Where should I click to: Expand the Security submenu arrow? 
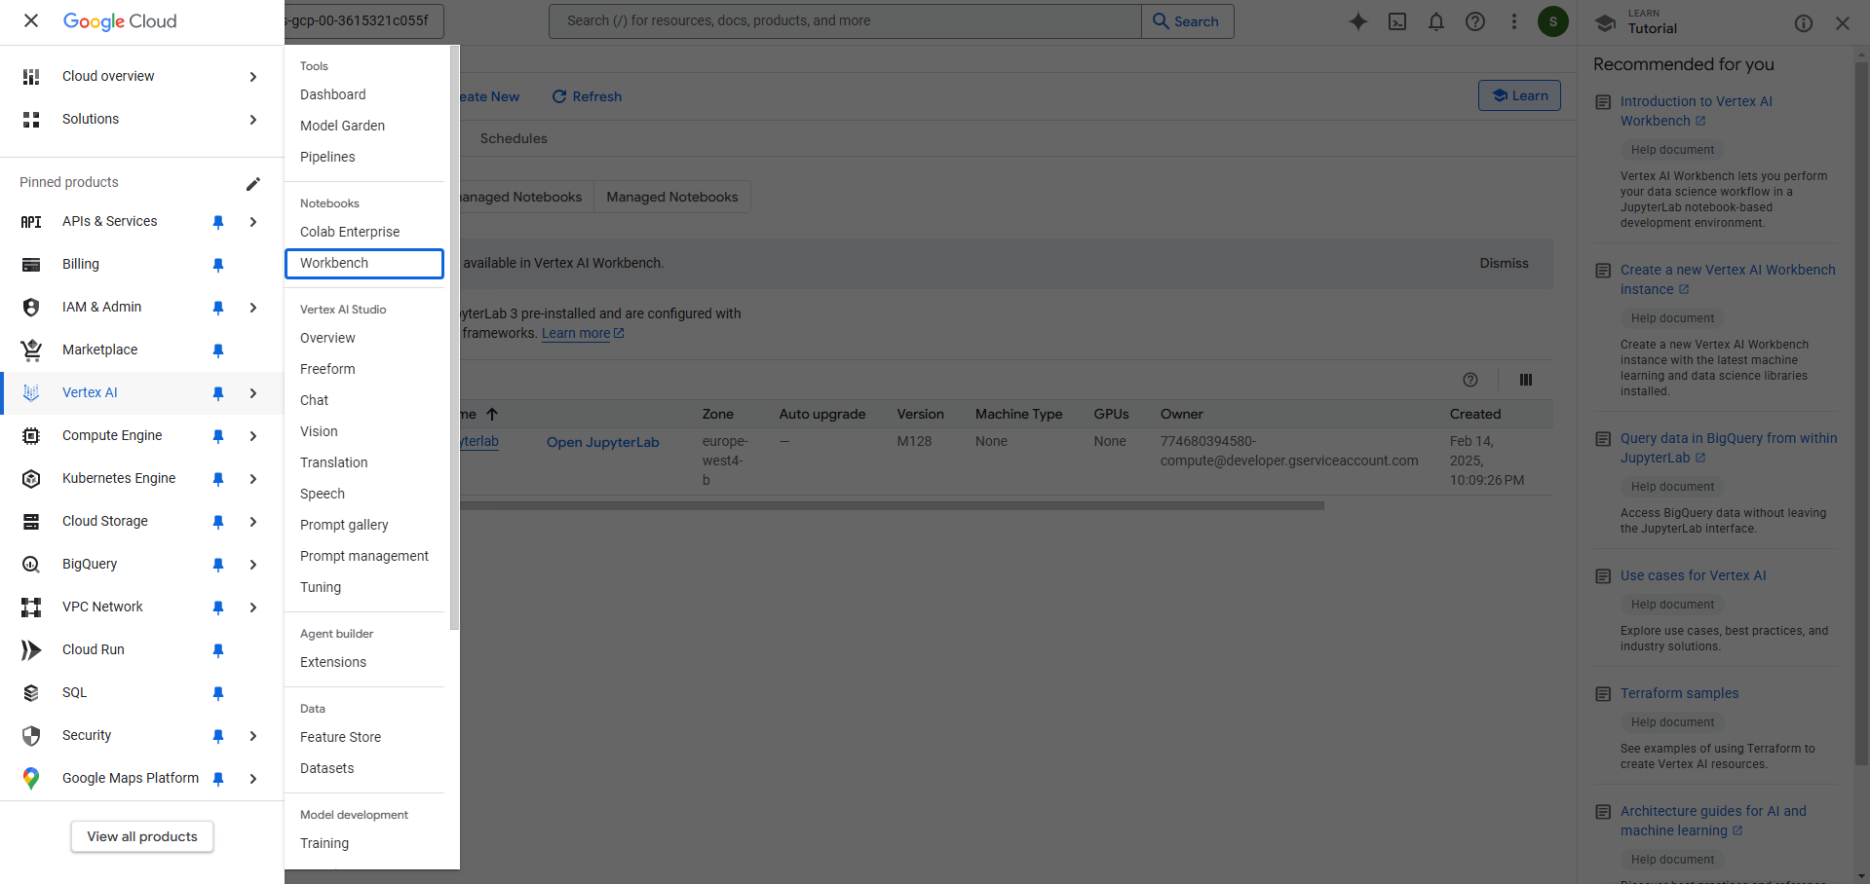tap(253, 736)
